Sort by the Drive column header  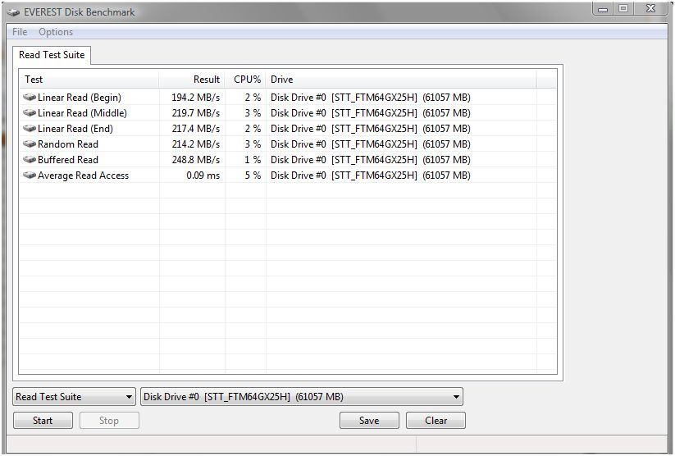[401, 80]
